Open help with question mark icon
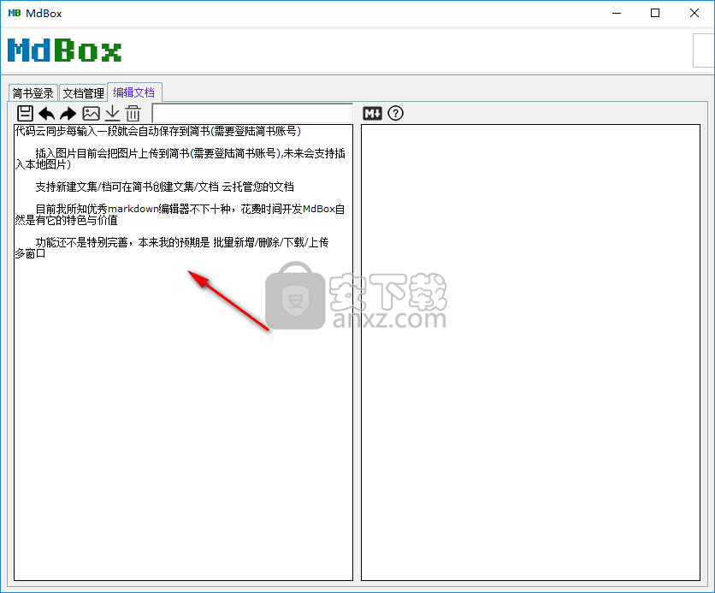Image resolution: width=715 pixels, height=593 pixels. (395, 113)
